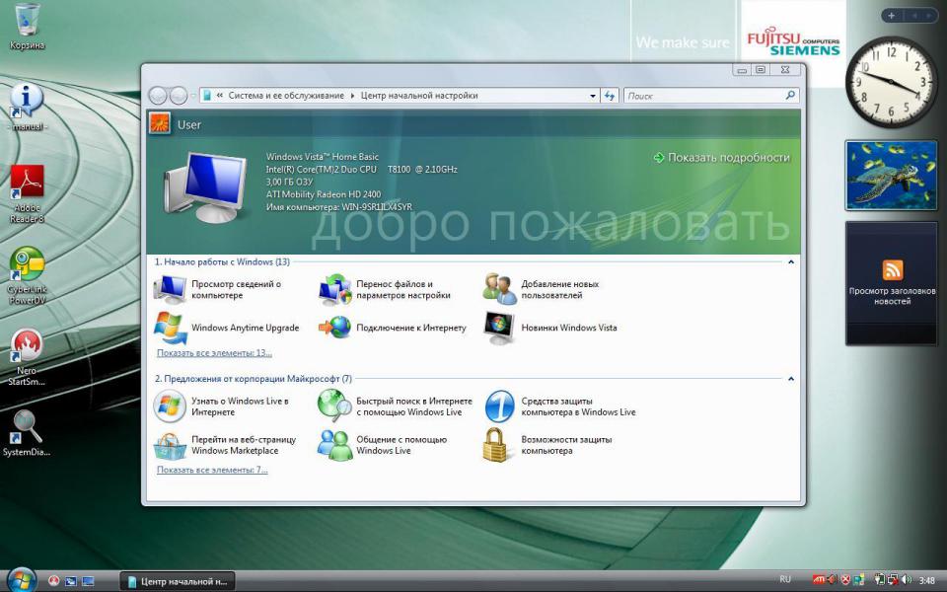
Task: Click the Узнать о Windows Live icon
Action: (170, 406)
